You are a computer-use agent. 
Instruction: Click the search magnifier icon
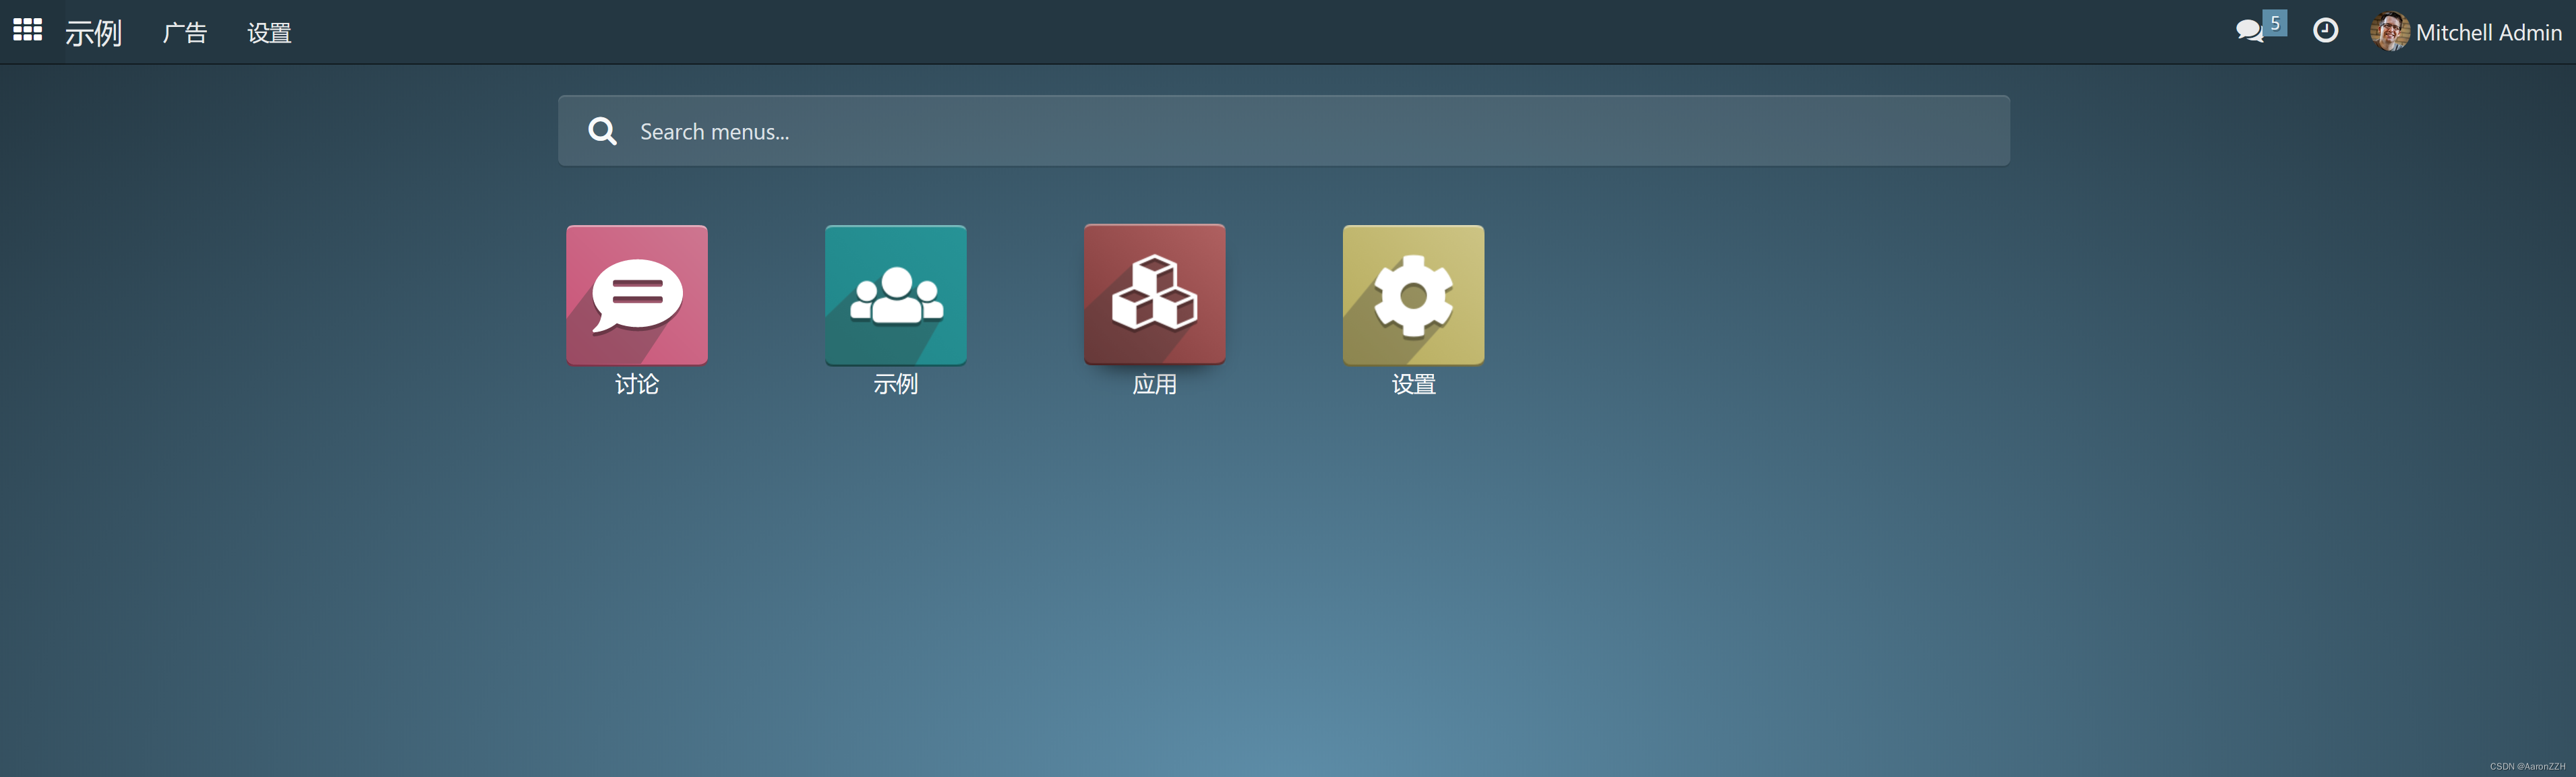602,130
